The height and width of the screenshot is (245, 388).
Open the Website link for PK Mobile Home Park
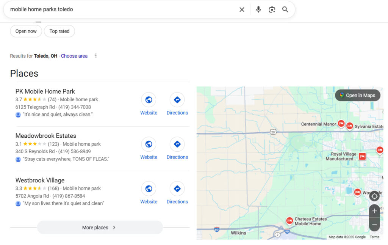point(149,100)
